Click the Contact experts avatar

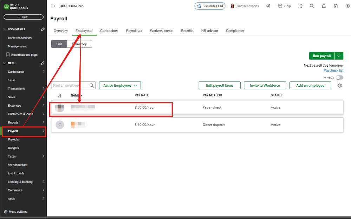232,6
